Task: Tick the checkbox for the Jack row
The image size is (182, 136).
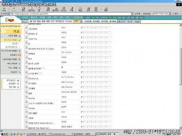Action: coord(82,112)
